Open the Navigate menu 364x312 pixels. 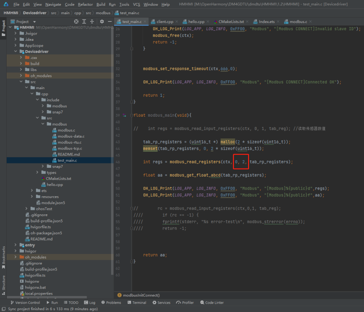click(x=53, y=4)
